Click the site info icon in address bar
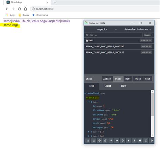This screenshot has width=160, height=150. [x=33, y=9]
